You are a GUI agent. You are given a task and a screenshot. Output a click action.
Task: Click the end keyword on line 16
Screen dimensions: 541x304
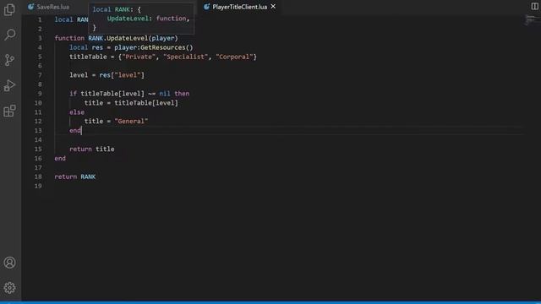(60, 159)
